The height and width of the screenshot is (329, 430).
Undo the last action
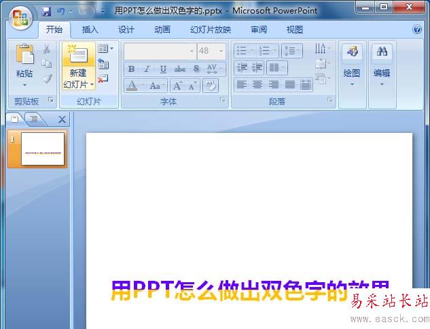[x=61, y=12]
